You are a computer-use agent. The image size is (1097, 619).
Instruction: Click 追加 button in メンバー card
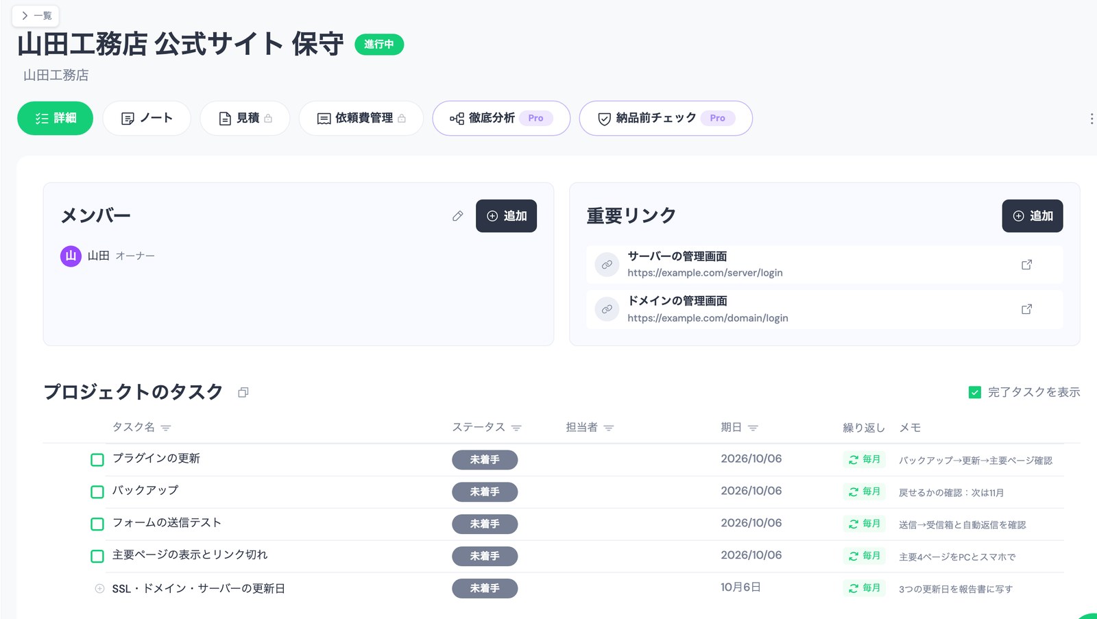pos(506,216)
